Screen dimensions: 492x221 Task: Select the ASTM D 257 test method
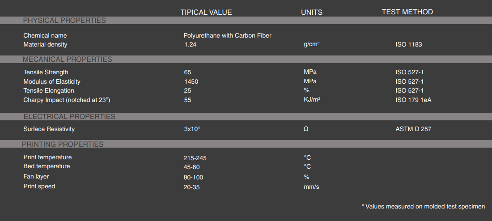coord(413,129)
